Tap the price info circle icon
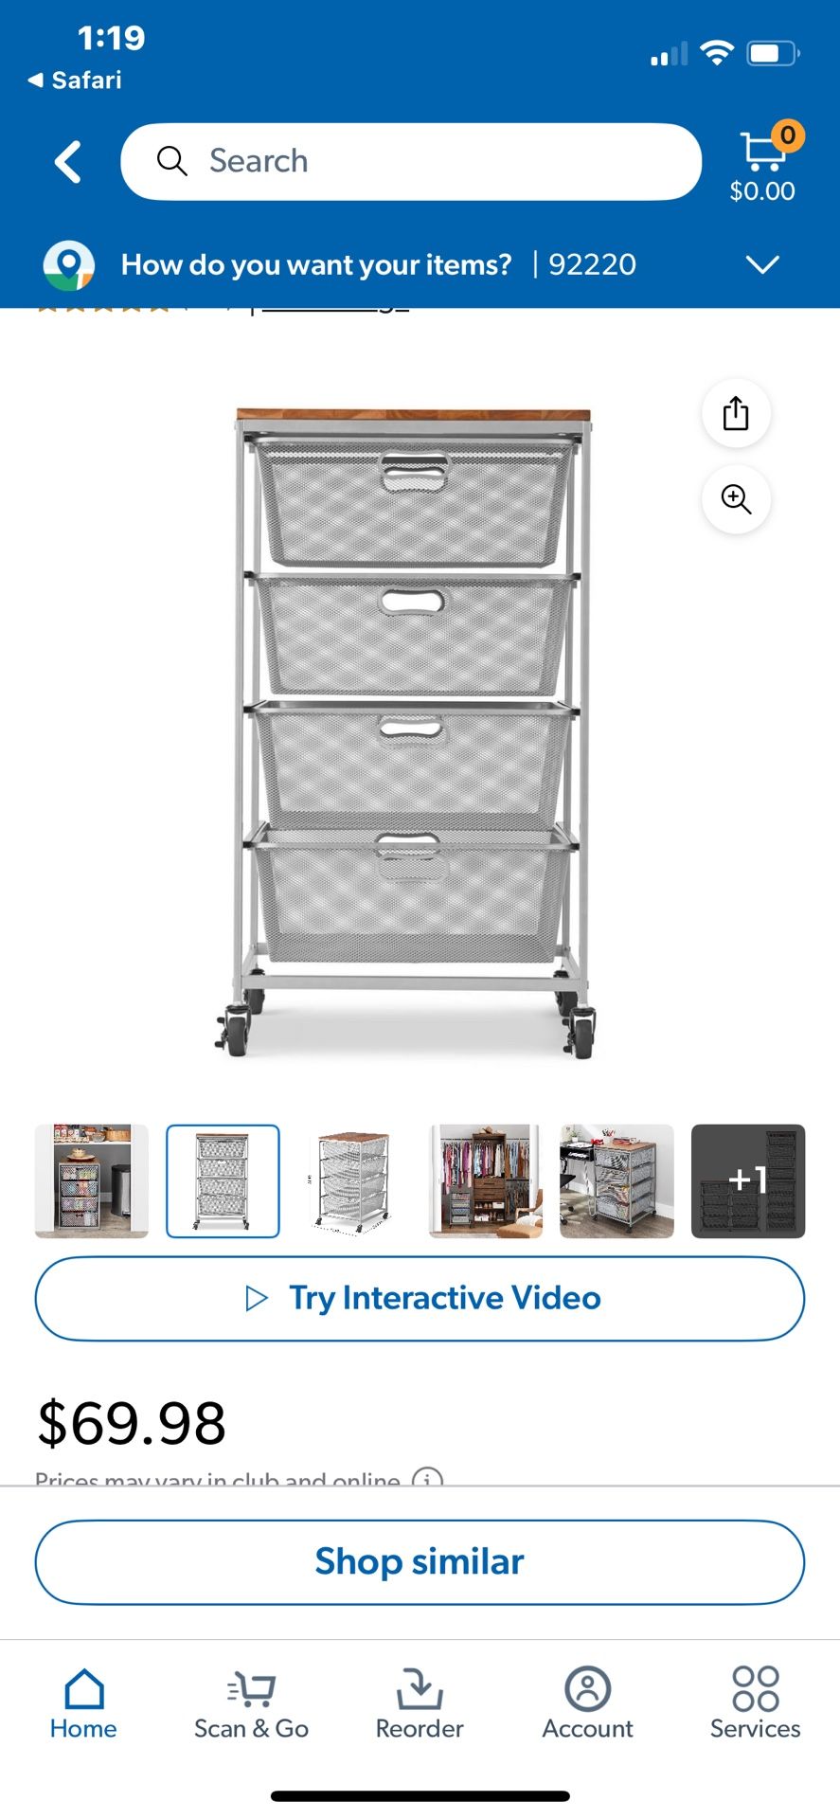 [427, 1478]
